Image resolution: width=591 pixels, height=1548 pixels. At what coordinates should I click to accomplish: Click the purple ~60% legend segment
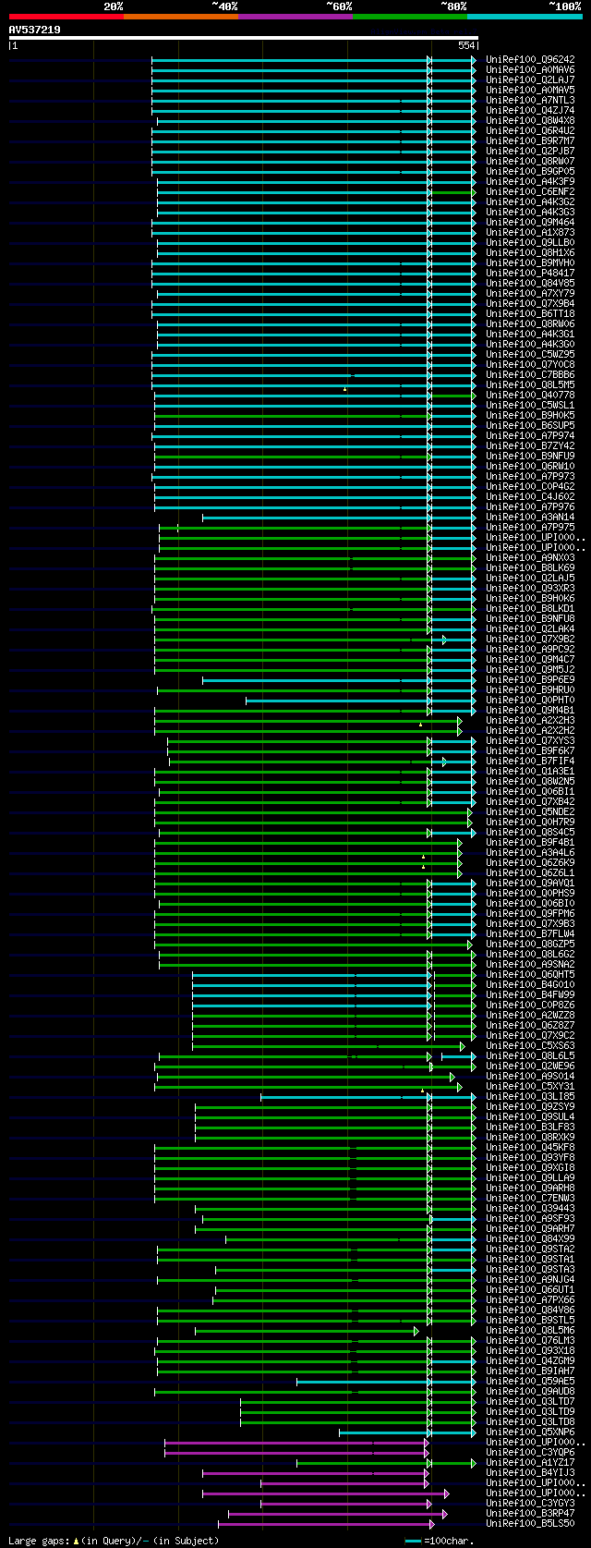pos(295,17)
